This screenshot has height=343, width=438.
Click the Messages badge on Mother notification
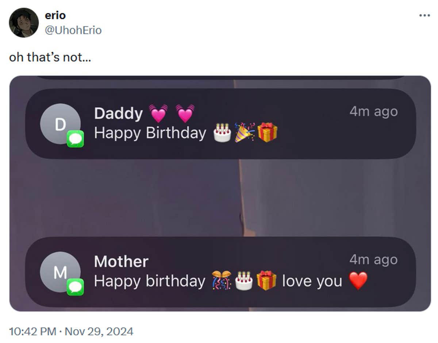(x=75, y=287)
